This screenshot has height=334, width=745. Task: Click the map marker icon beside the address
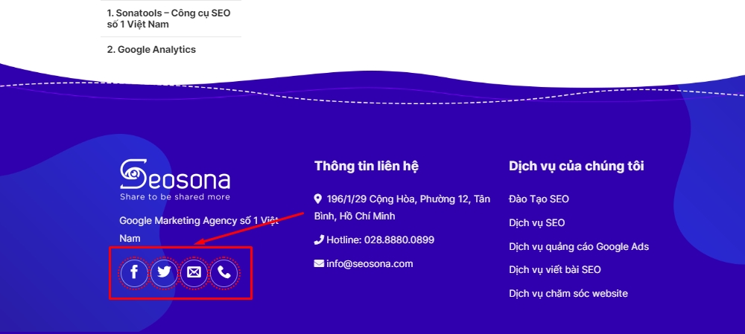coord(318,199)
